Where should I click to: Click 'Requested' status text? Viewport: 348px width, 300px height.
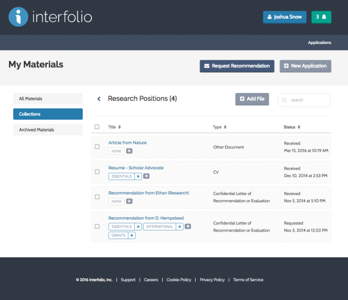pos(294,223)
